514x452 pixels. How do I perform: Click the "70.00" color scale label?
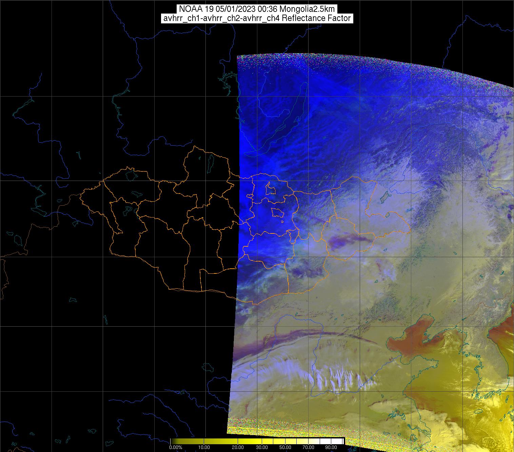(309, 448)
